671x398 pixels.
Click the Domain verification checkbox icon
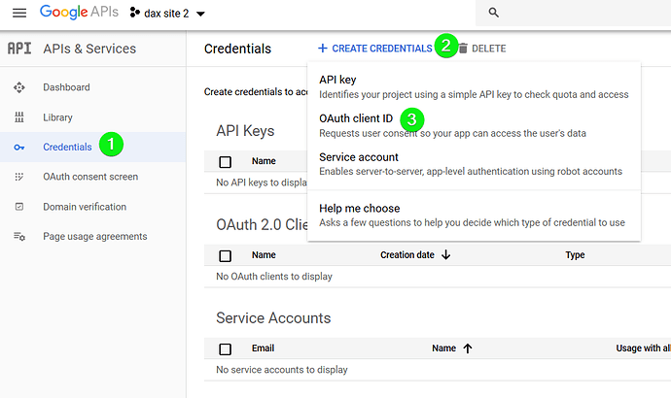pyautogui.click(x=19, y=207)
